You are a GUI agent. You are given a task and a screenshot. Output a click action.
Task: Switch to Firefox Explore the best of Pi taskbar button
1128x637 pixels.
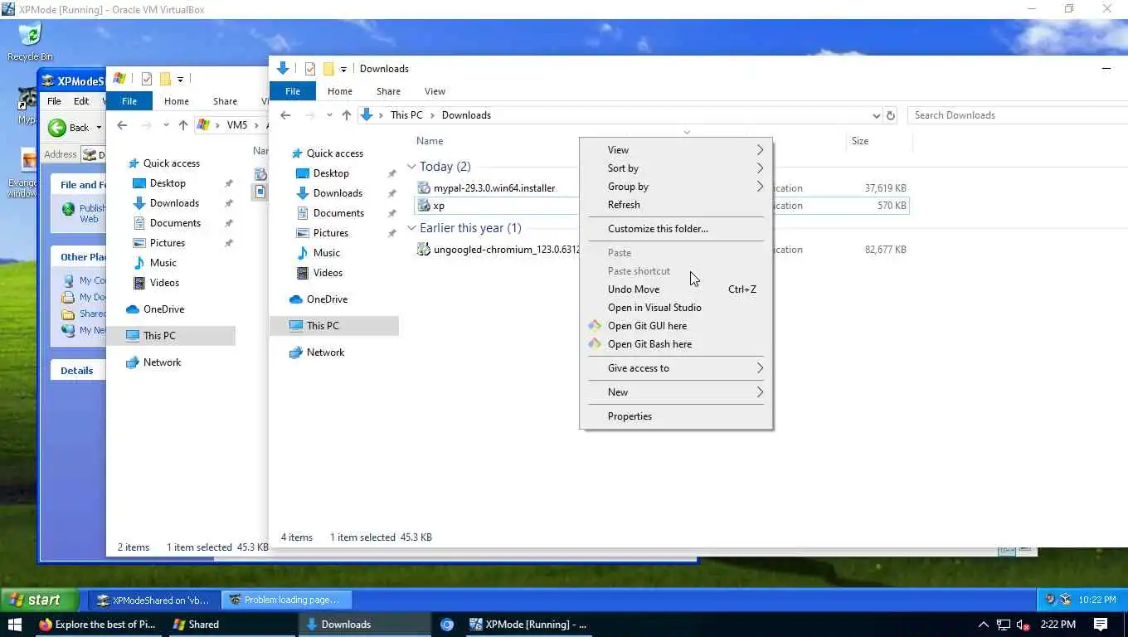[x=99, y=625]
